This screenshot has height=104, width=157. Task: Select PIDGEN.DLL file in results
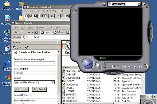pos(70,85)
